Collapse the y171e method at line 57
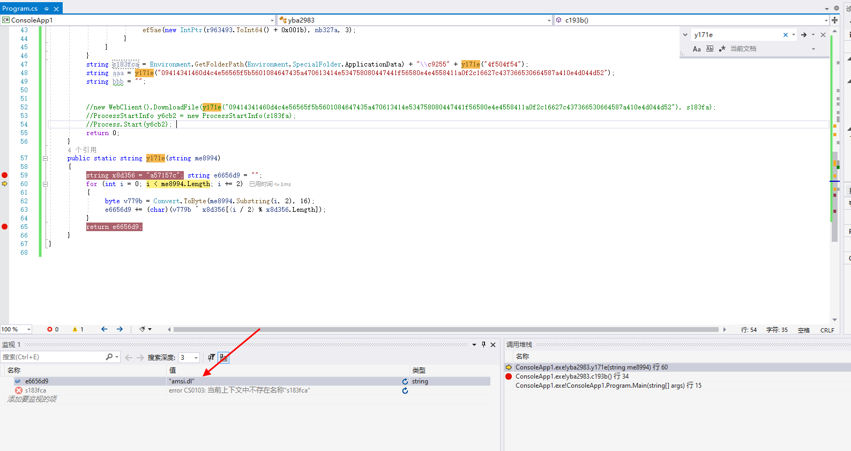This screenshot has height=451, width=851. (45, 158)
